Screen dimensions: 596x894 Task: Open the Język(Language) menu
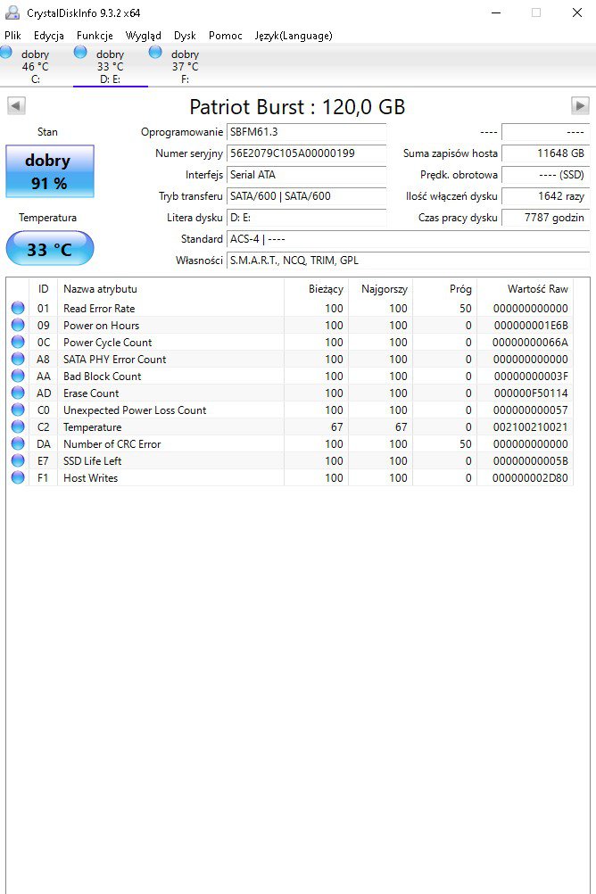point(294,36)
